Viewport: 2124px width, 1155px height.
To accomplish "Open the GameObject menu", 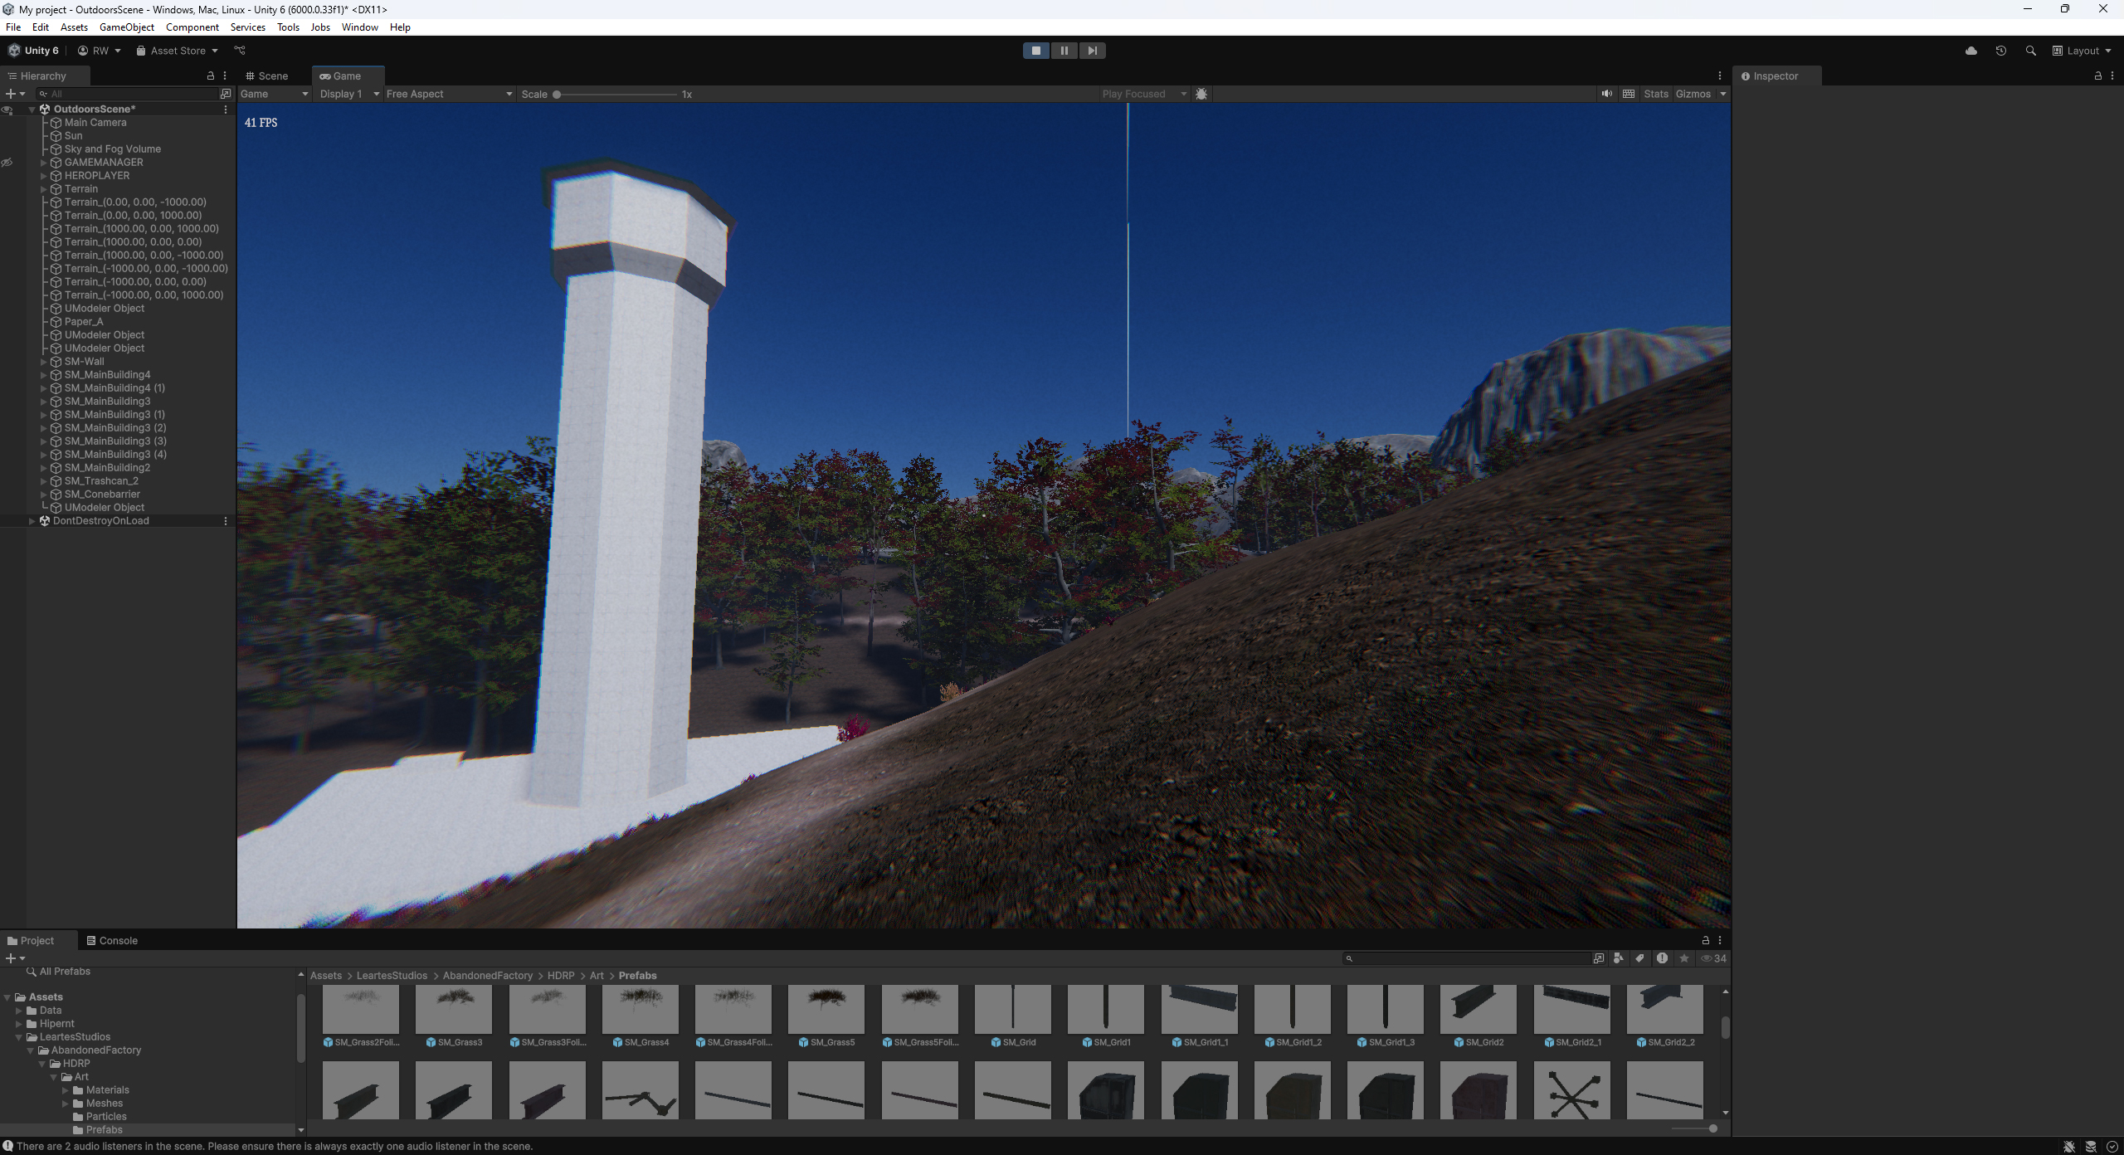I will coord(126,27).
